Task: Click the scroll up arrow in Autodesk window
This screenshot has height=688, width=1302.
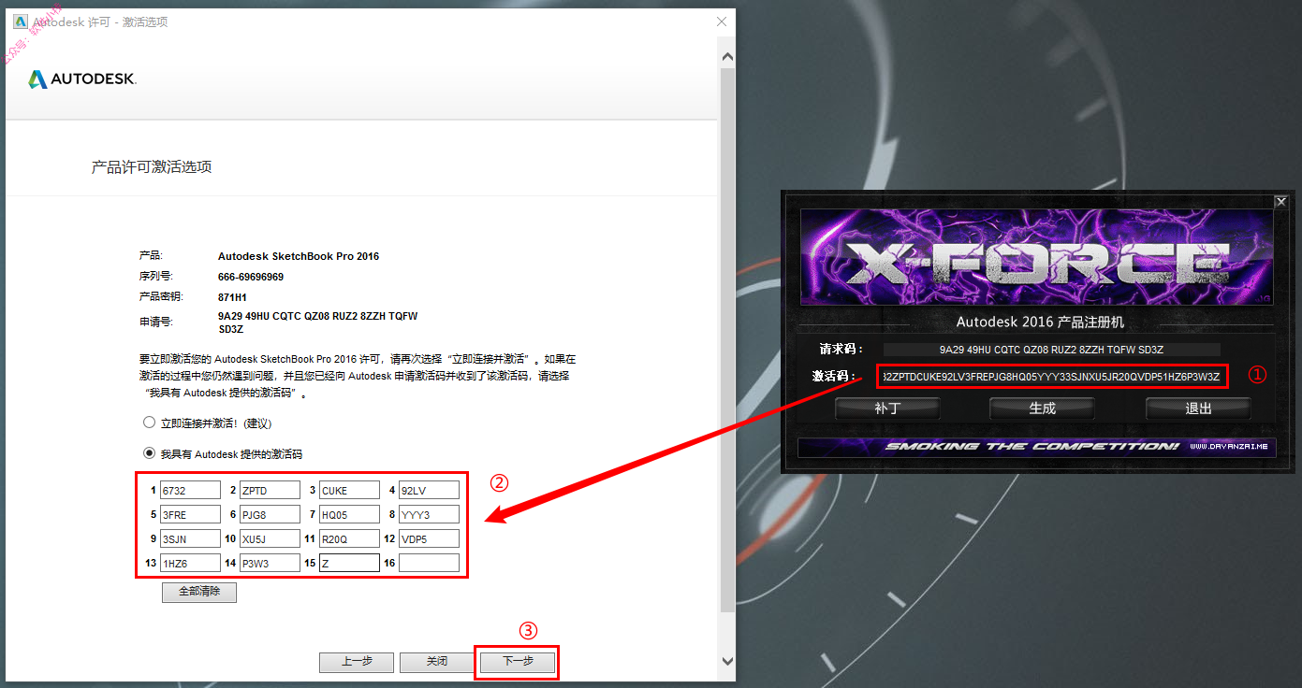Action: [x=727, y=57]
